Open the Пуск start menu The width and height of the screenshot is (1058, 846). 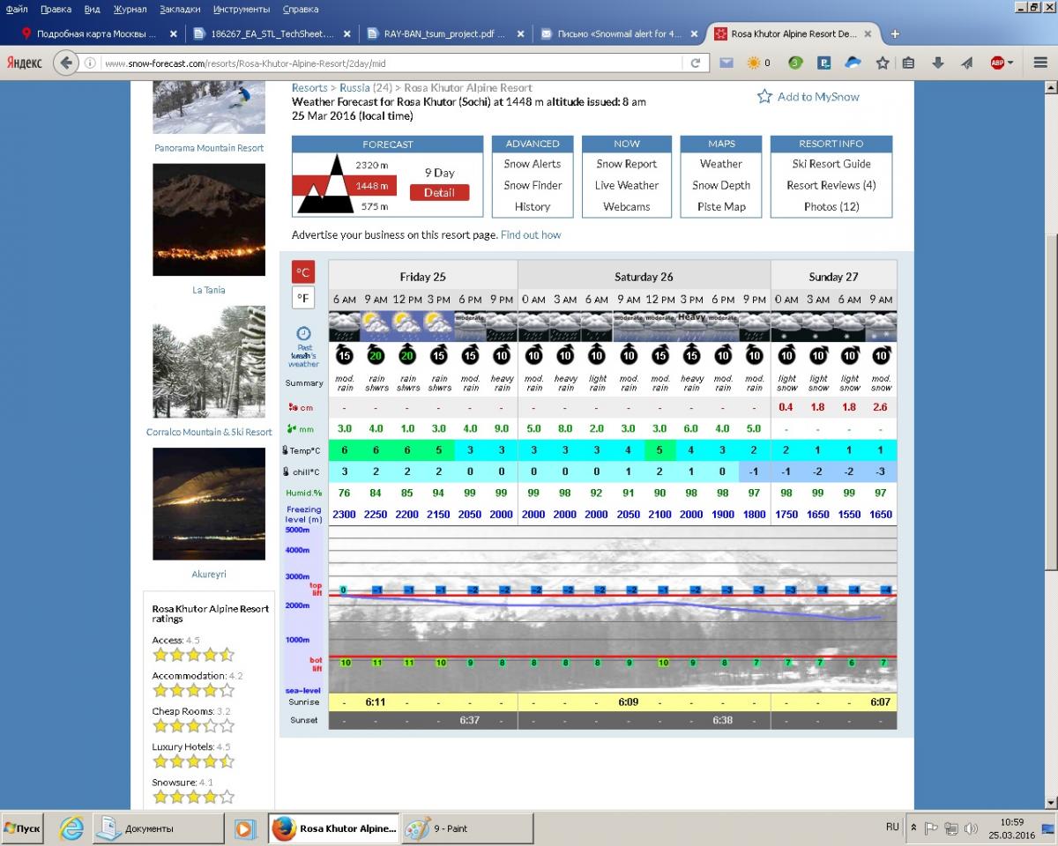(x=23, y=828)
